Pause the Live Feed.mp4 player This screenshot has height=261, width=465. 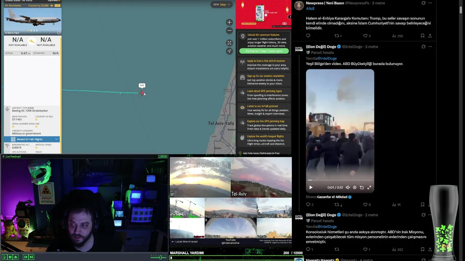tap(10, 257)
